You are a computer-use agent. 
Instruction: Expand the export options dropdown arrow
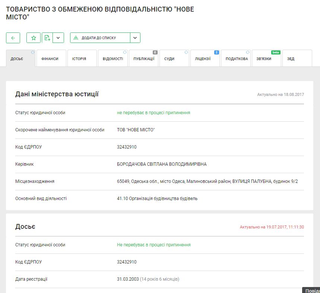[x=58, y=38]
